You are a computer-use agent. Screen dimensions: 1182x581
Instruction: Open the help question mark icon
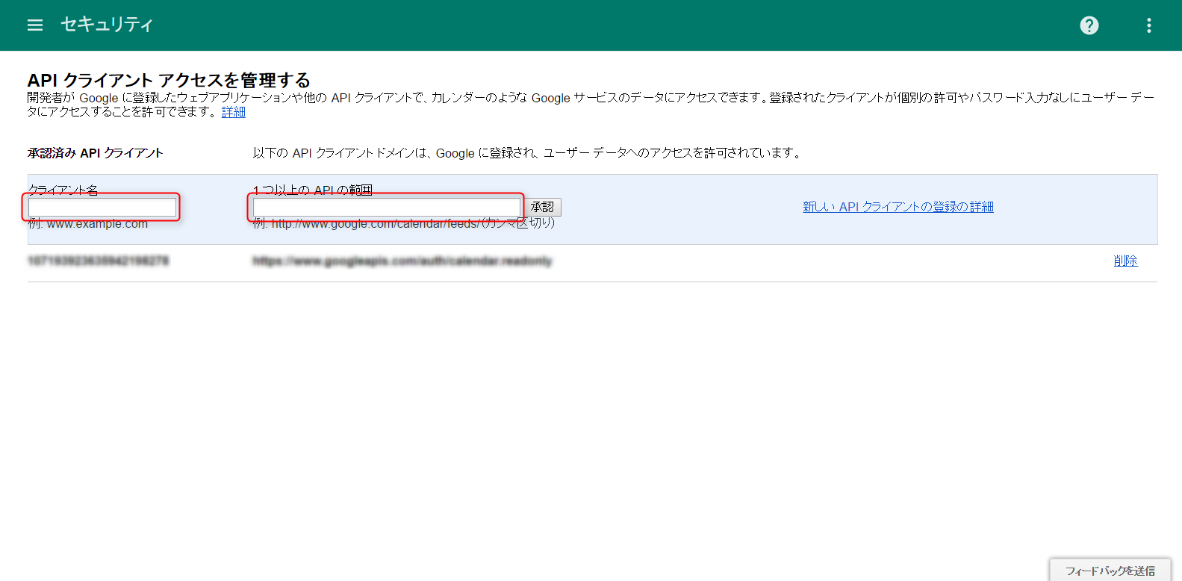(x=1089, y=25)
